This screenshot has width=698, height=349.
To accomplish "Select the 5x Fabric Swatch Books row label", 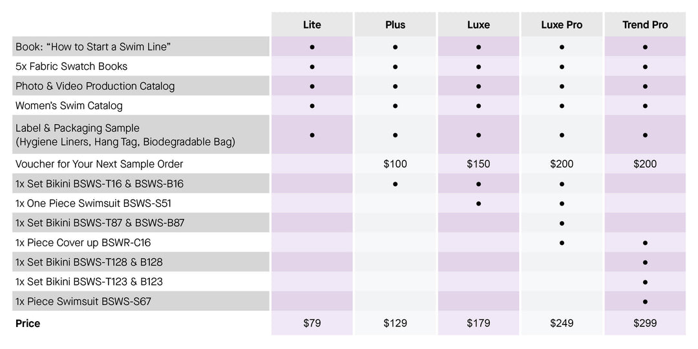I will (x=71, y=66).
